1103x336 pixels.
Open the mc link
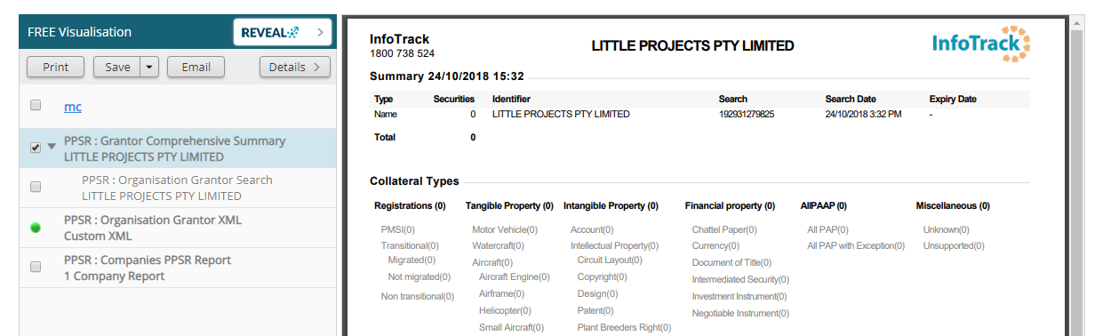(73, 107)
